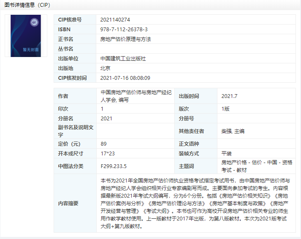
Task: Select the CIP核准号 value 2021140274
Action: click(x=115, y=19)
